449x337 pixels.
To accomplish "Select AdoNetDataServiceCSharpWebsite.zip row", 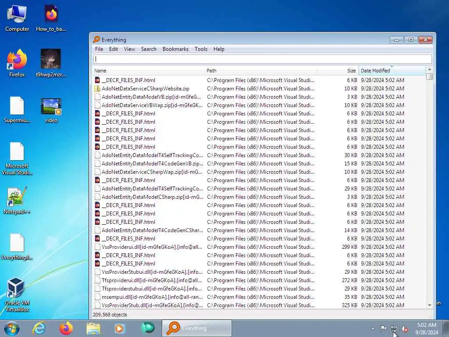I will (x=259, y=89).
